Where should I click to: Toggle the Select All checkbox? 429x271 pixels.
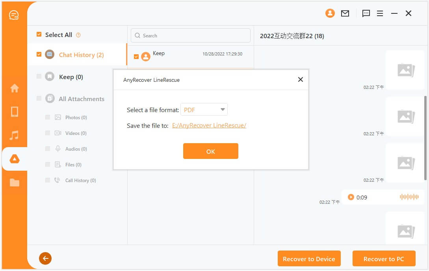click(x=39, y=35)
